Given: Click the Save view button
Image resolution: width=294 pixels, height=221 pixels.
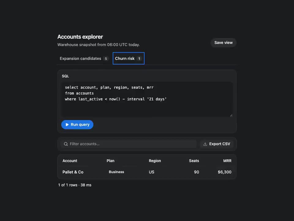Looking at the screenshot, I should (x=223, y=43).
